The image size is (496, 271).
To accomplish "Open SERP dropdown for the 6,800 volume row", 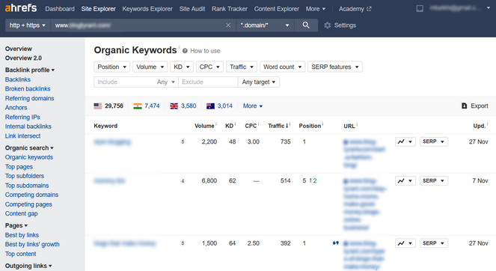I will point(434,180).
